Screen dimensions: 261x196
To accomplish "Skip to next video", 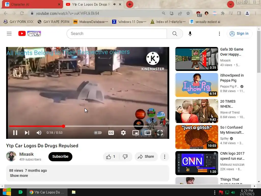I will 27,133.
